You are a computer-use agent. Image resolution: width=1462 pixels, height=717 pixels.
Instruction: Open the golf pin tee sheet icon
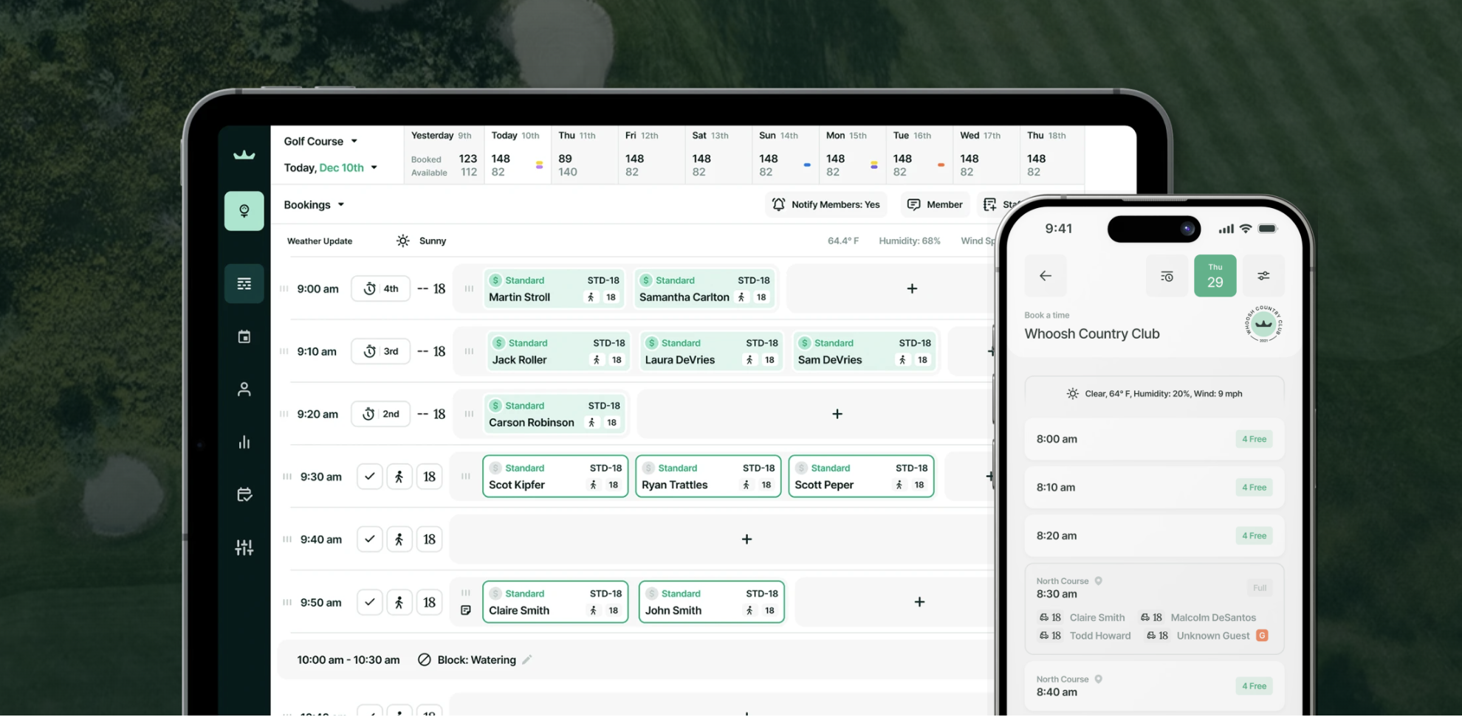tap(244, 211)
